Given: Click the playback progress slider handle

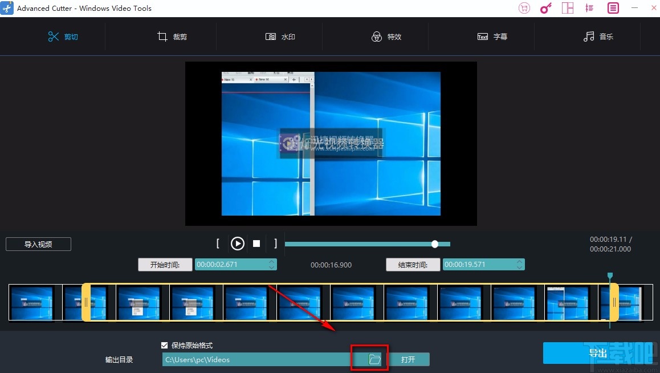Looking at the screenshot, I should coord(435,244).
